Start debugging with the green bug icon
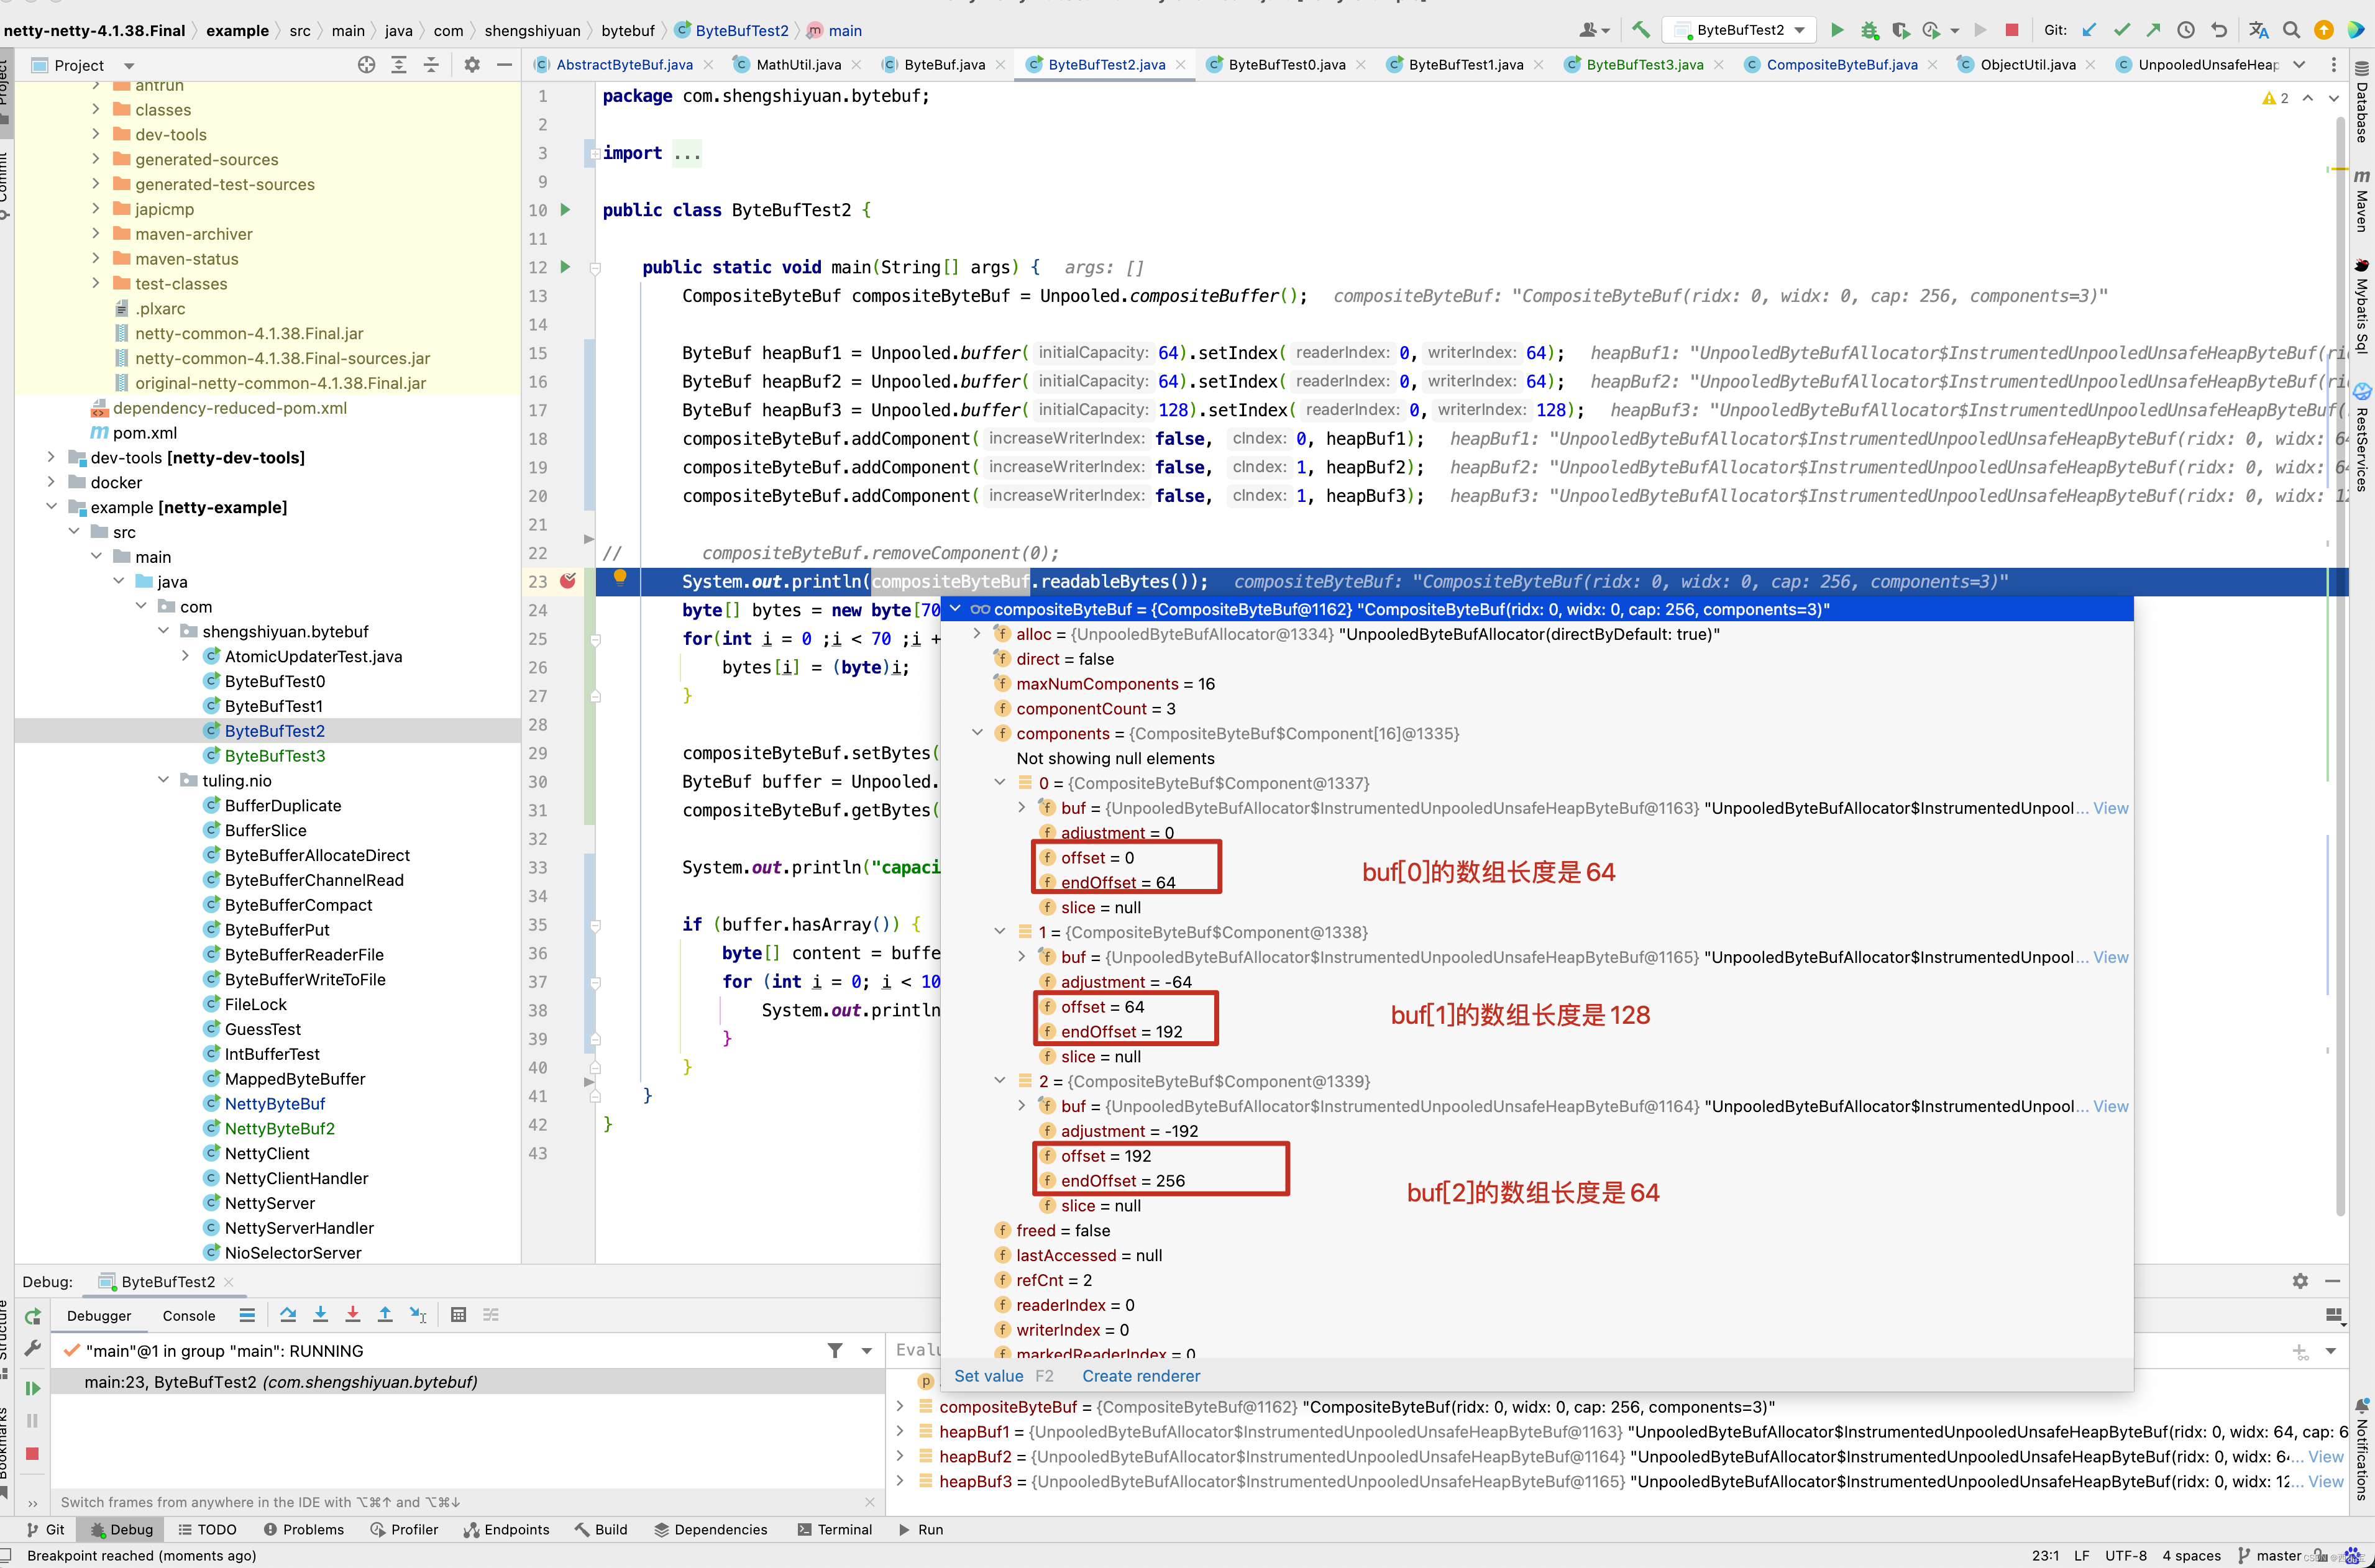The width and height of the screenshot is (2375, 1568). click(x=1869, y=30)
